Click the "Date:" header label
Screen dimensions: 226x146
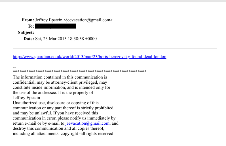[29, 39]
